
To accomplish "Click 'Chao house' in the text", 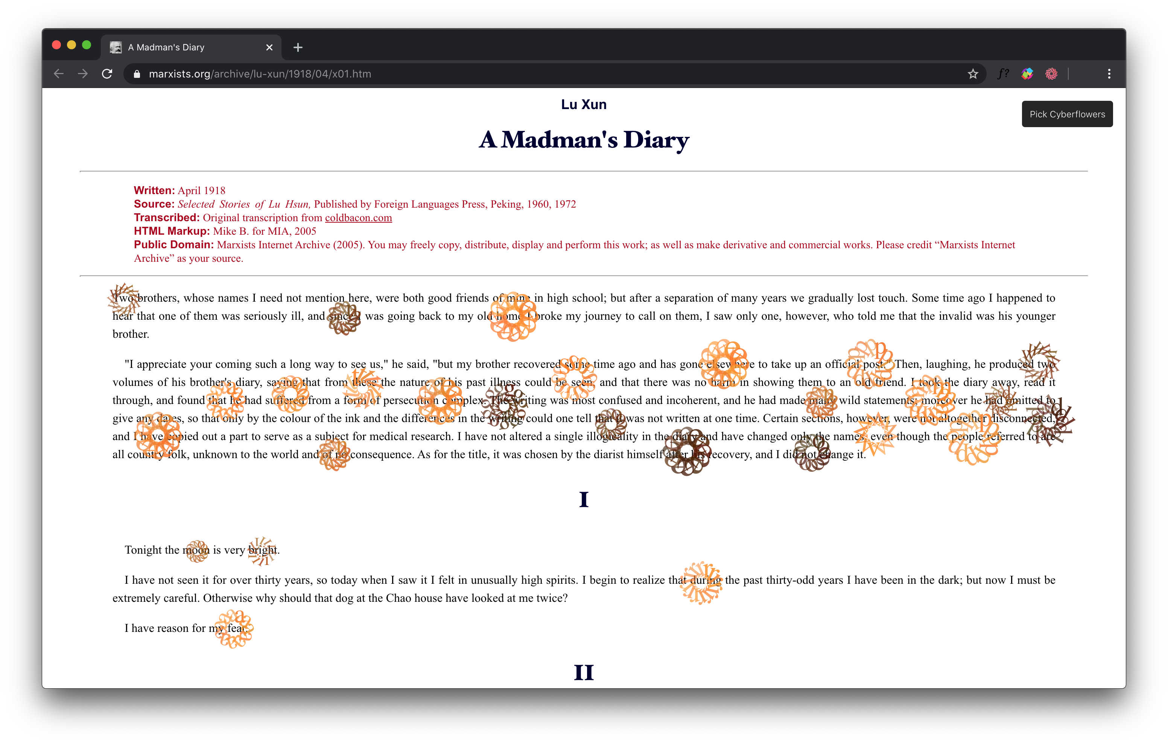I will click(414, 598).
